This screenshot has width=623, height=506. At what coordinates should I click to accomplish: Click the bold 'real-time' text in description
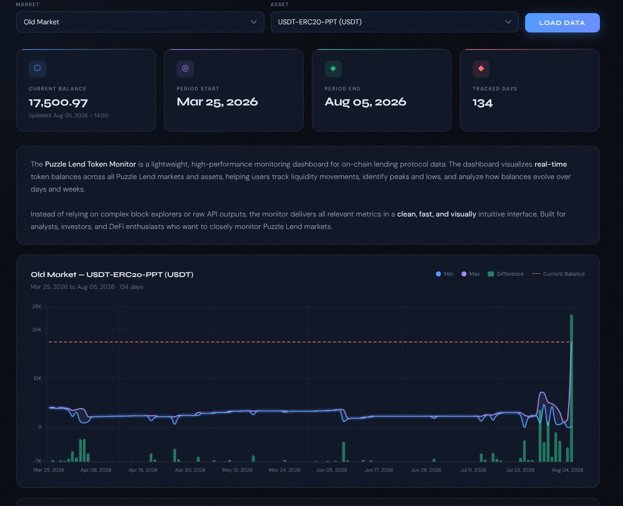[550, 163]
